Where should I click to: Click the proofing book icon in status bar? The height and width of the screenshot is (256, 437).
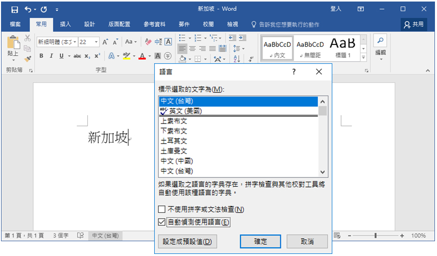pos(80,236)
